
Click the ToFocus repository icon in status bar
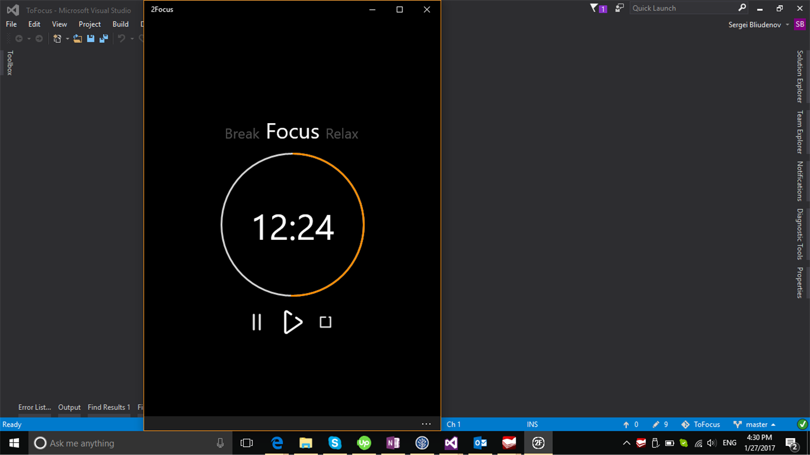click(x=685, y=424)
